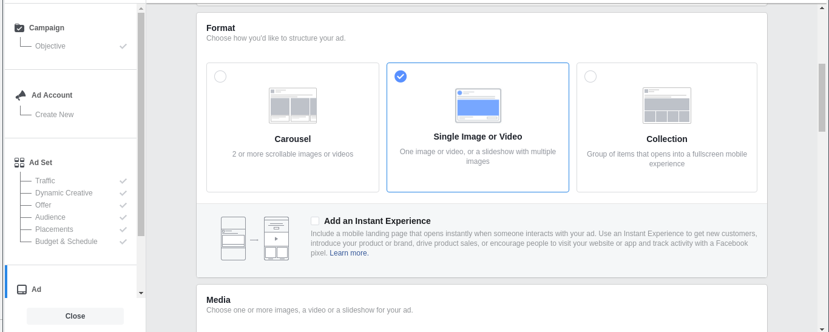Select the Single Image or Video radio button

click(401, 76)
